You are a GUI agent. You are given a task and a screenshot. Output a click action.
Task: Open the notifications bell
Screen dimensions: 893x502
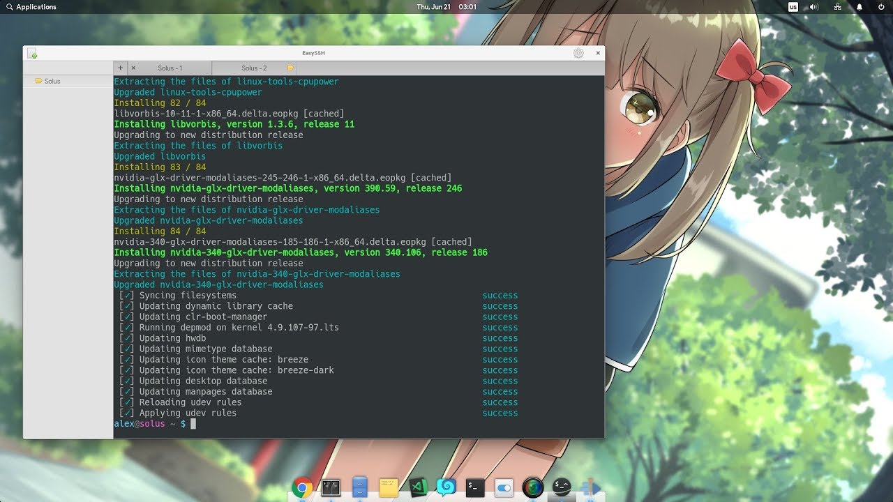pos(860,7)
